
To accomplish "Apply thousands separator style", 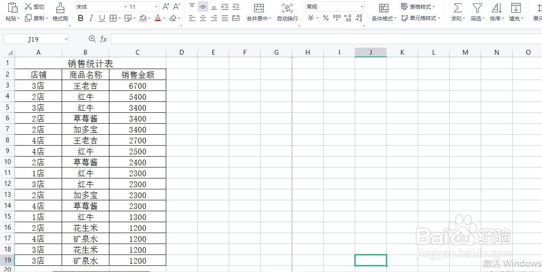I will click(336, 18).
